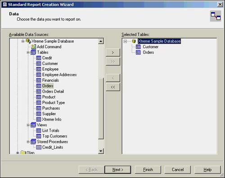Click the vertical scrollbar thumb of the data sources list

101,108
